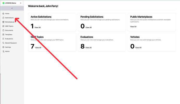The height and width of the screenshot is (104, 180).
Task: View All under Active Solicitations
Action: pyautogui.click(x=38, y=27)
